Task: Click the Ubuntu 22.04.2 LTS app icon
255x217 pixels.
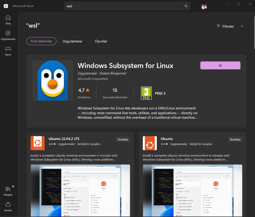Action: pos(38,143)
